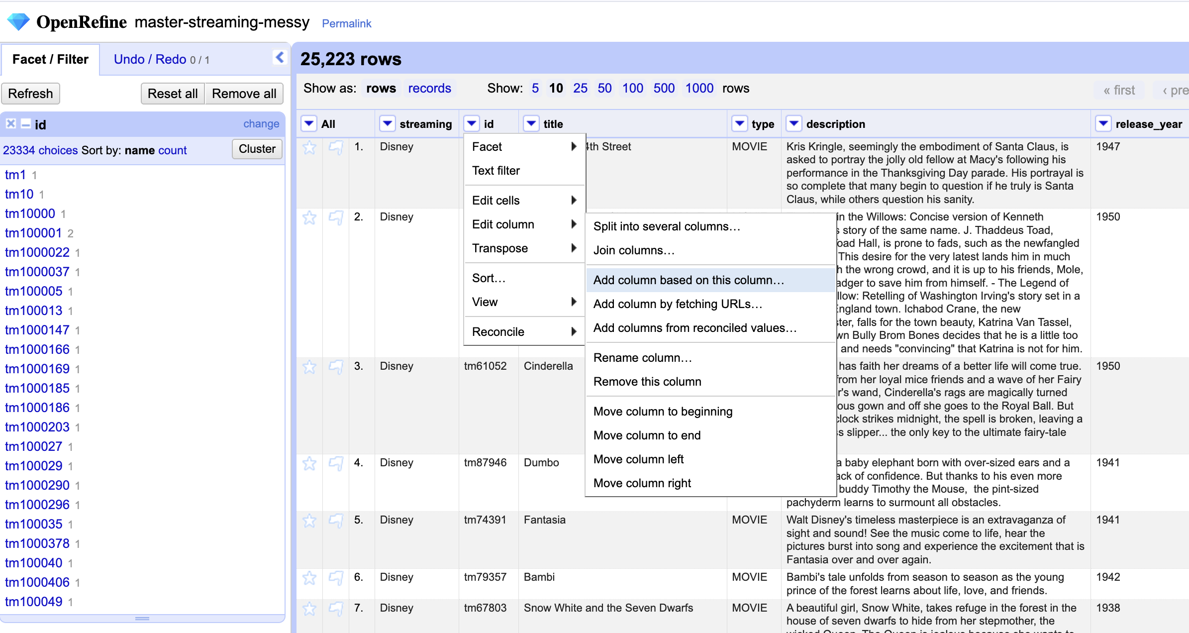Viewport: 1189px width, 633px height.
Task: Star row 4 Dumbo
Action: (x=309, y=463)
